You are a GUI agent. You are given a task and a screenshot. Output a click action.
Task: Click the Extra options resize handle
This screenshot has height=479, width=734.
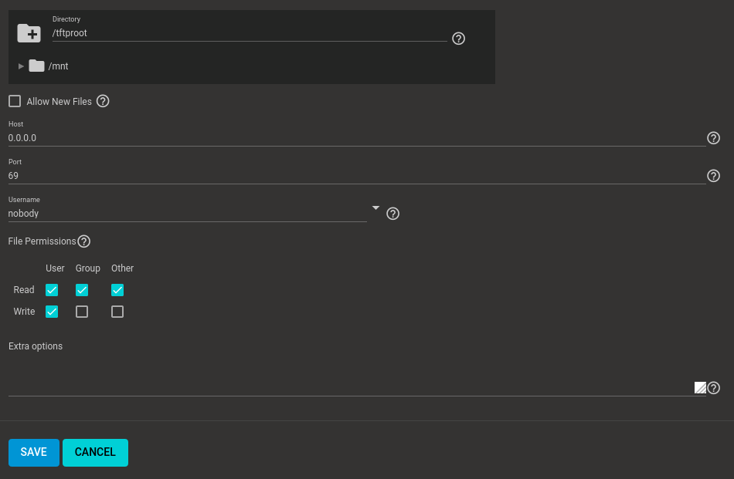click(700, 388)
